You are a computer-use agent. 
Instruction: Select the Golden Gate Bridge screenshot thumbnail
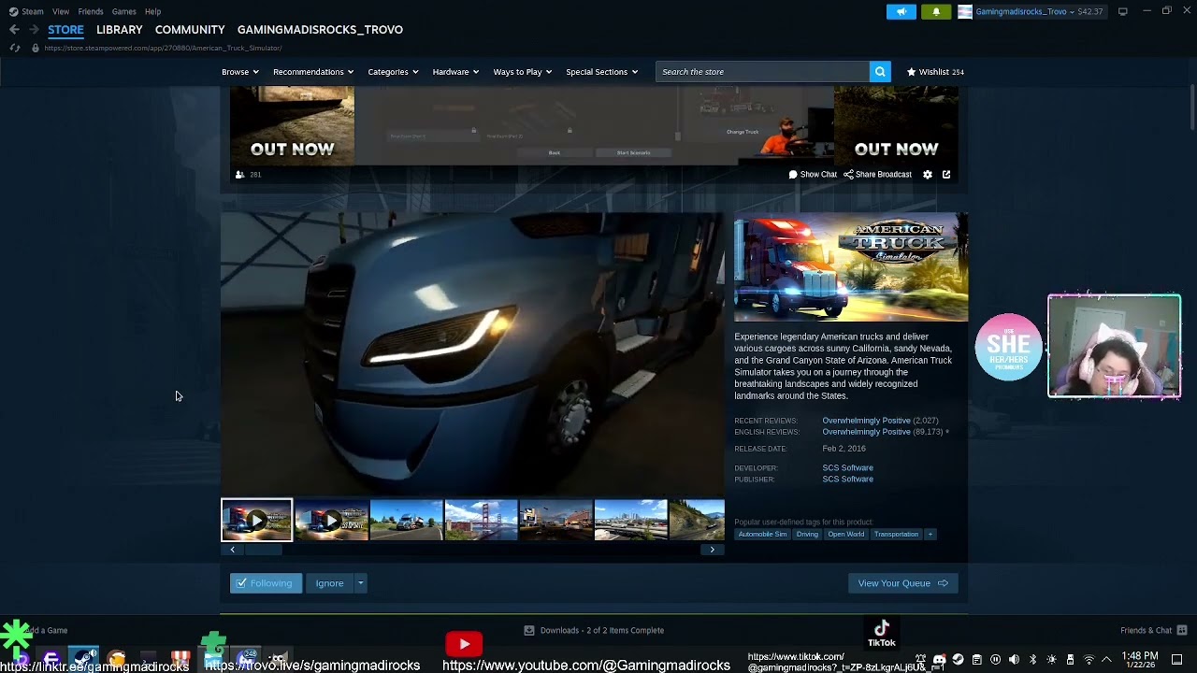[481, 521]
